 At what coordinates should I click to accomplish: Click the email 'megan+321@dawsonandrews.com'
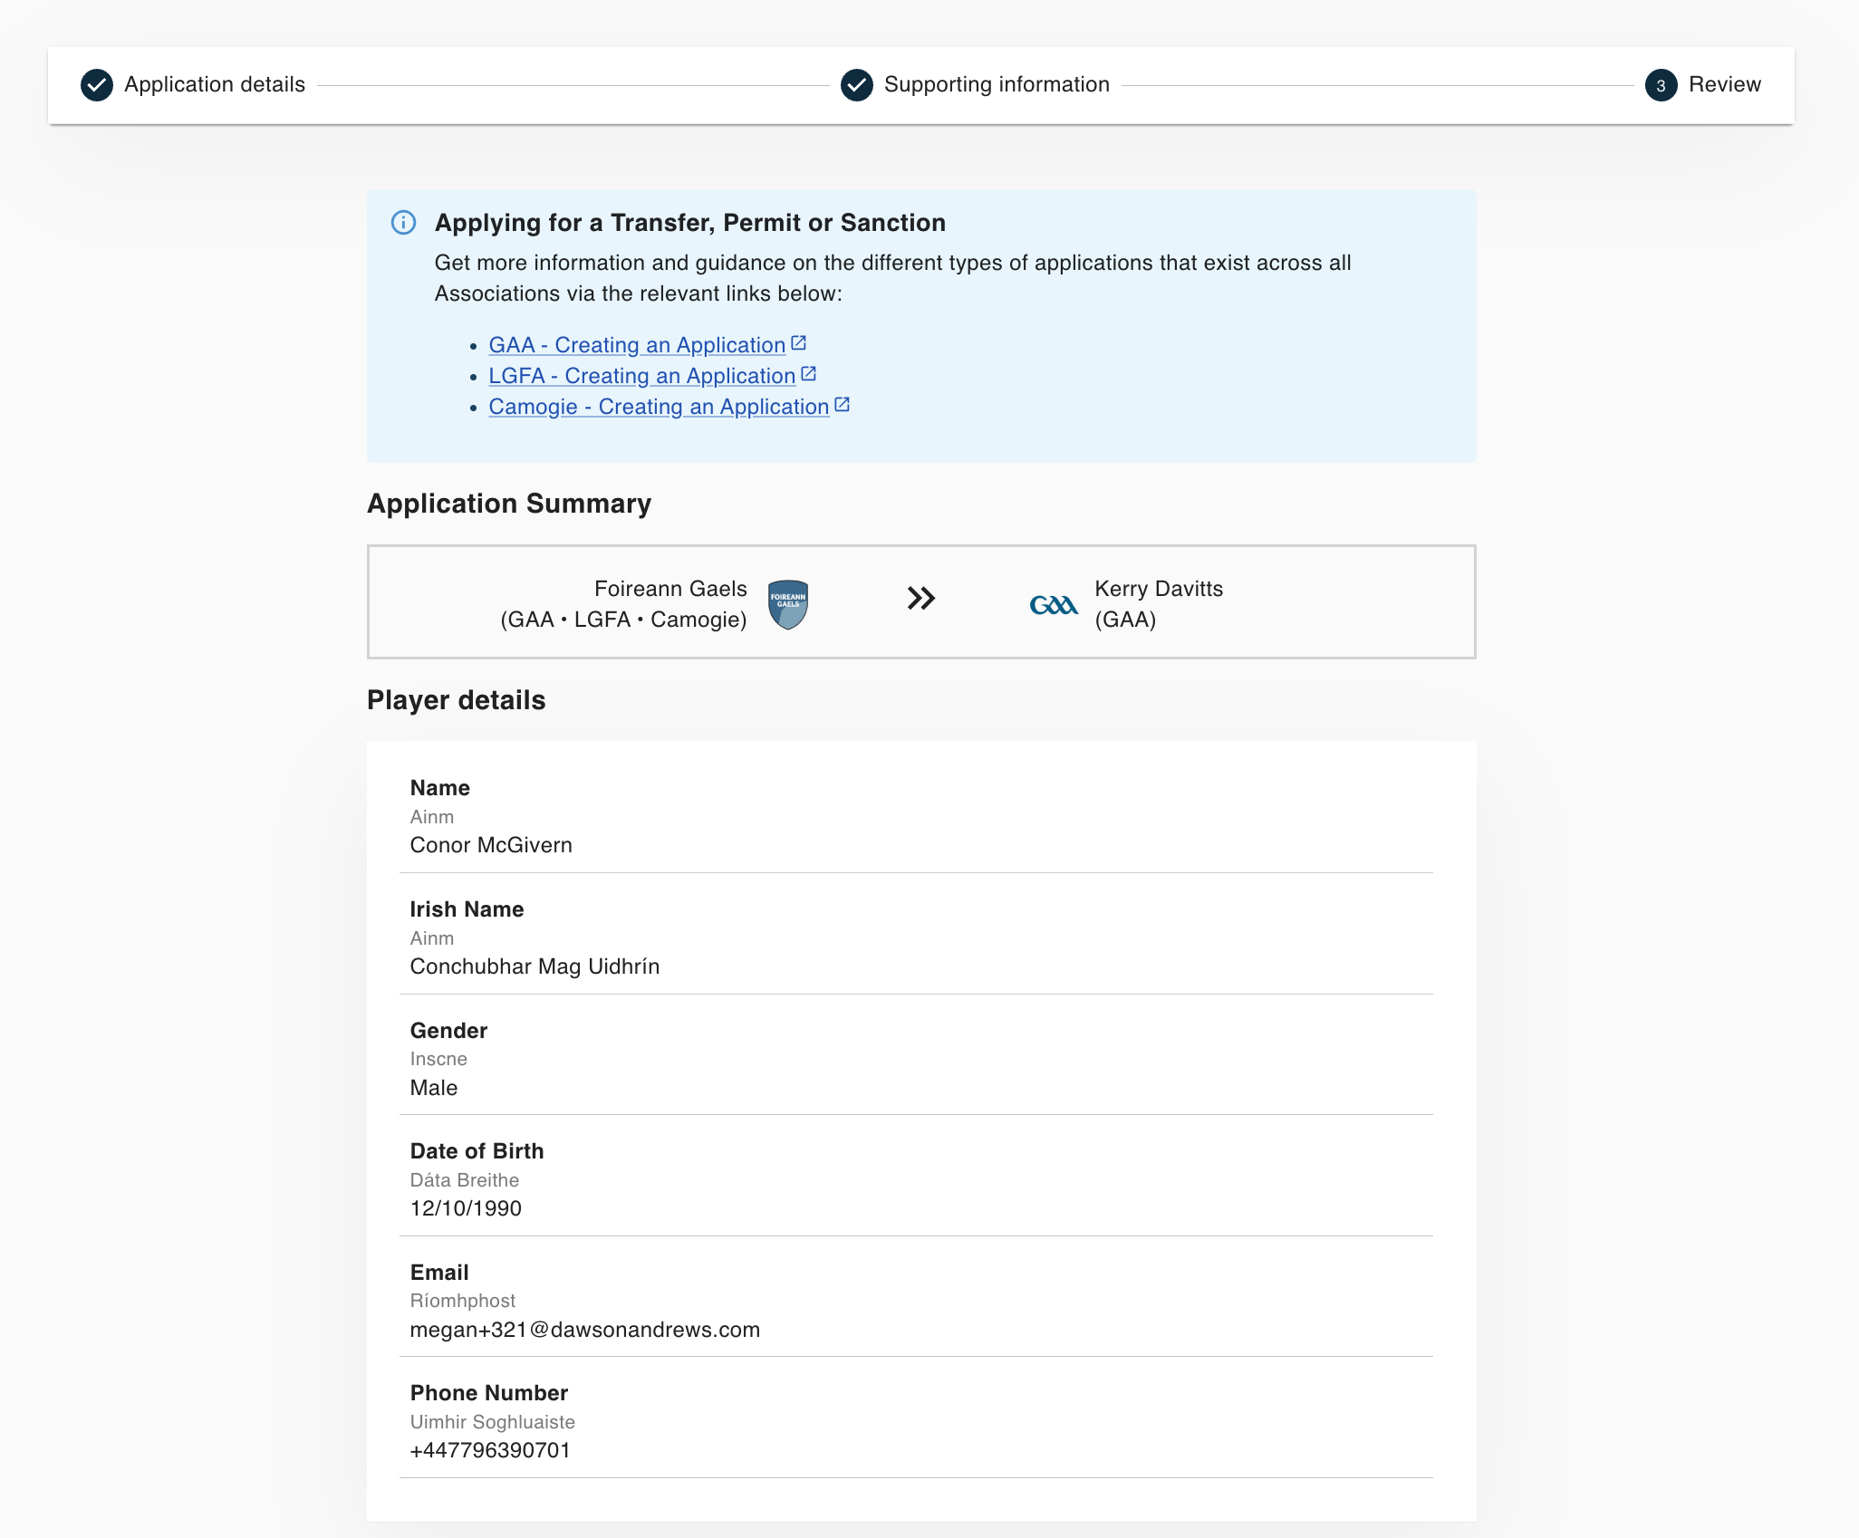click(585, 1330)
